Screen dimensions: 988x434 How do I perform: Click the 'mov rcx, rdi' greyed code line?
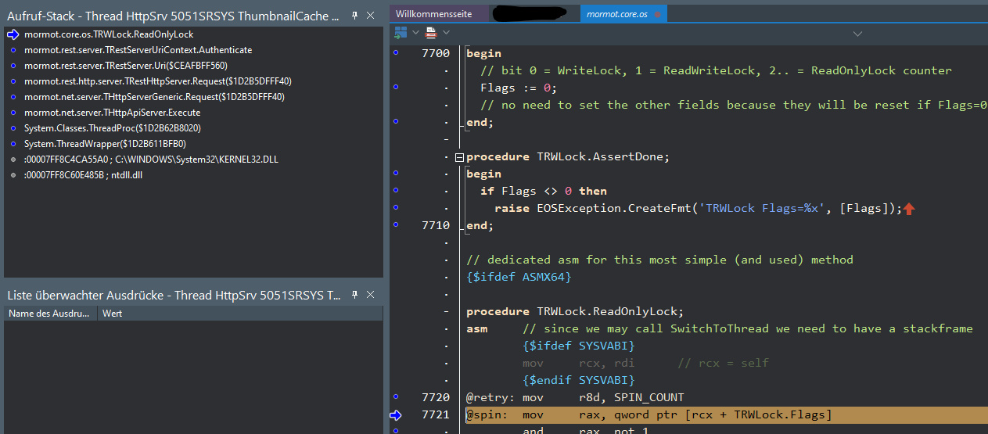tap(645, 363)
